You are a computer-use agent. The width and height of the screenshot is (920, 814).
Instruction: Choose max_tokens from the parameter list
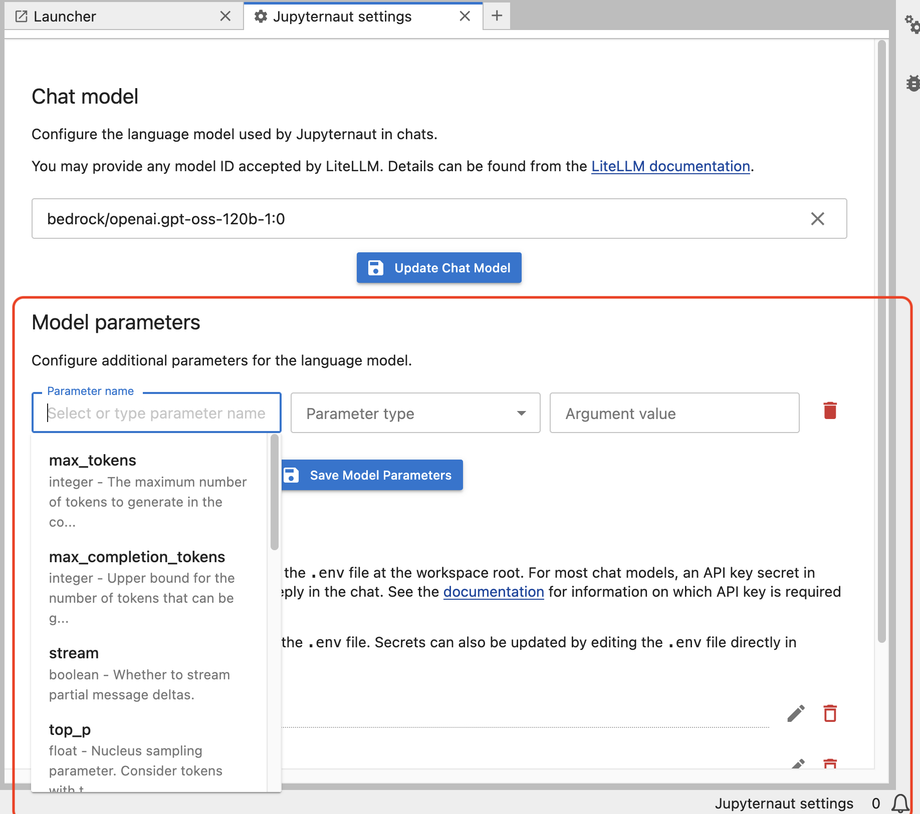(149, 490)
